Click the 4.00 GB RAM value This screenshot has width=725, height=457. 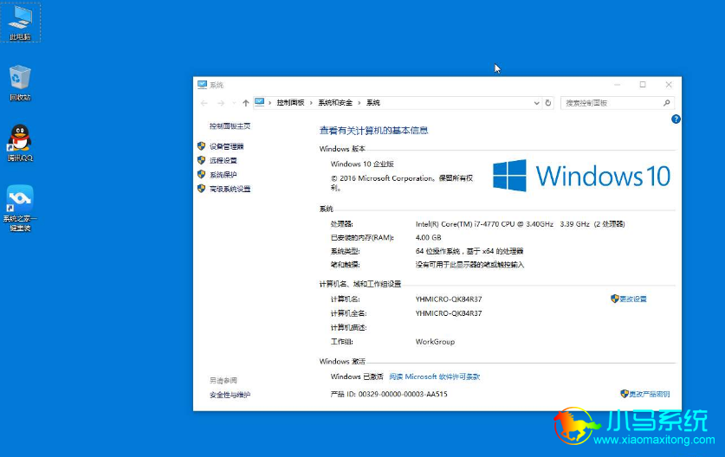428,237
